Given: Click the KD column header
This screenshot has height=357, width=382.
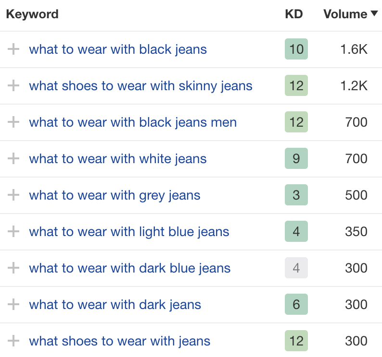Looking at the screenshot, I should click(294, 14).
